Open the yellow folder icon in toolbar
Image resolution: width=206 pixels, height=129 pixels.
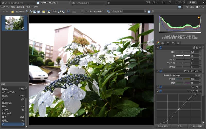13,12
